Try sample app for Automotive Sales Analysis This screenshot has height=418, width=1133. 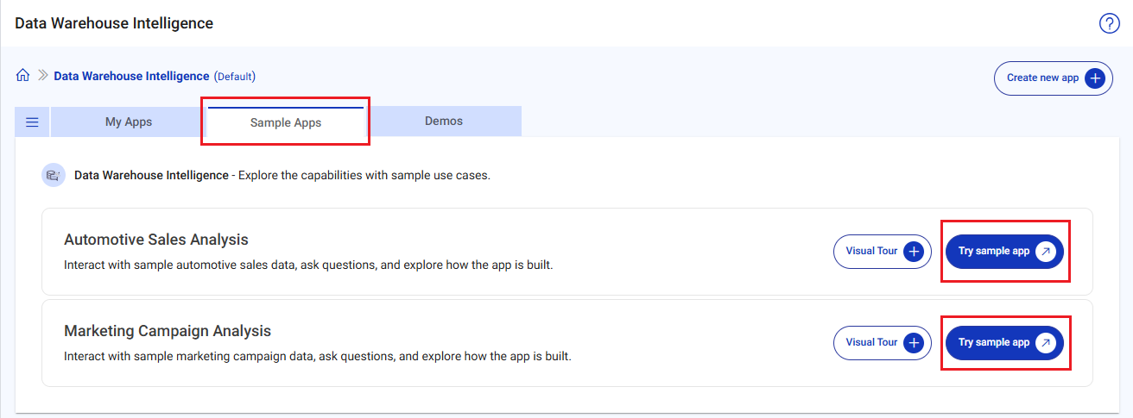tap(995, 252)
